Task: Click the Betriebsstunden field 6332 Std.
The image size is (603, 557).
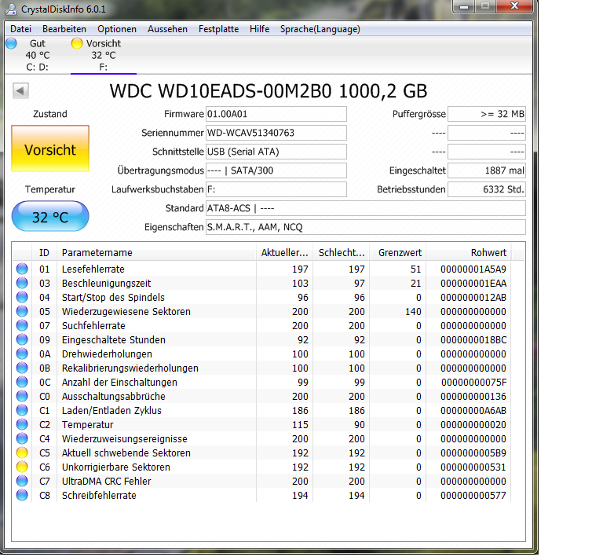Action: [x=487, y=189]
